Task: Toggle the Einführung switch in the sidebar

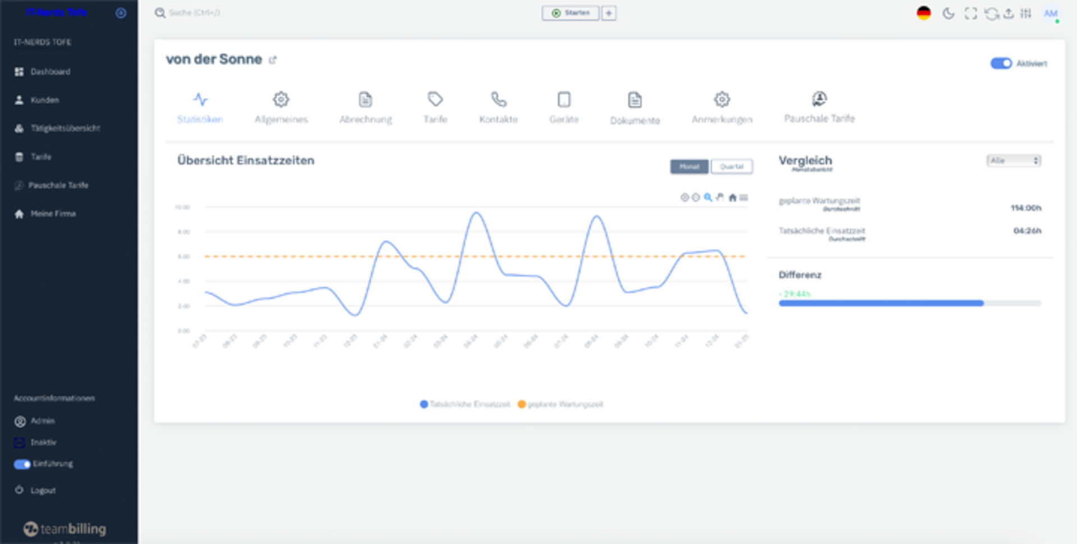Action: (x=22, y=464)
